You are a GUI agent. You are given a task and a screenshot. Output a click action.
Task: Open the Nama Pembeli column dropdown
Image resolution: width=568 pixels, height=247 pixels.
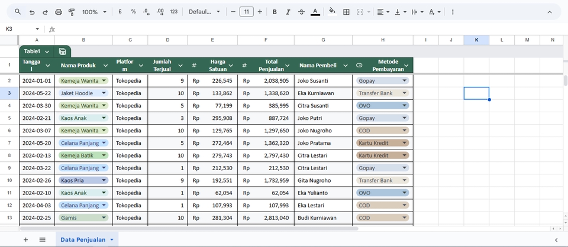pos(345,66)
